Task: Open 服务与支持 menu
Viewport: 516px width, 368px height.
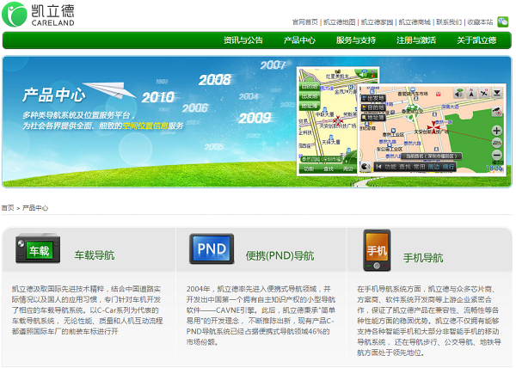Action: coord(356,40)
